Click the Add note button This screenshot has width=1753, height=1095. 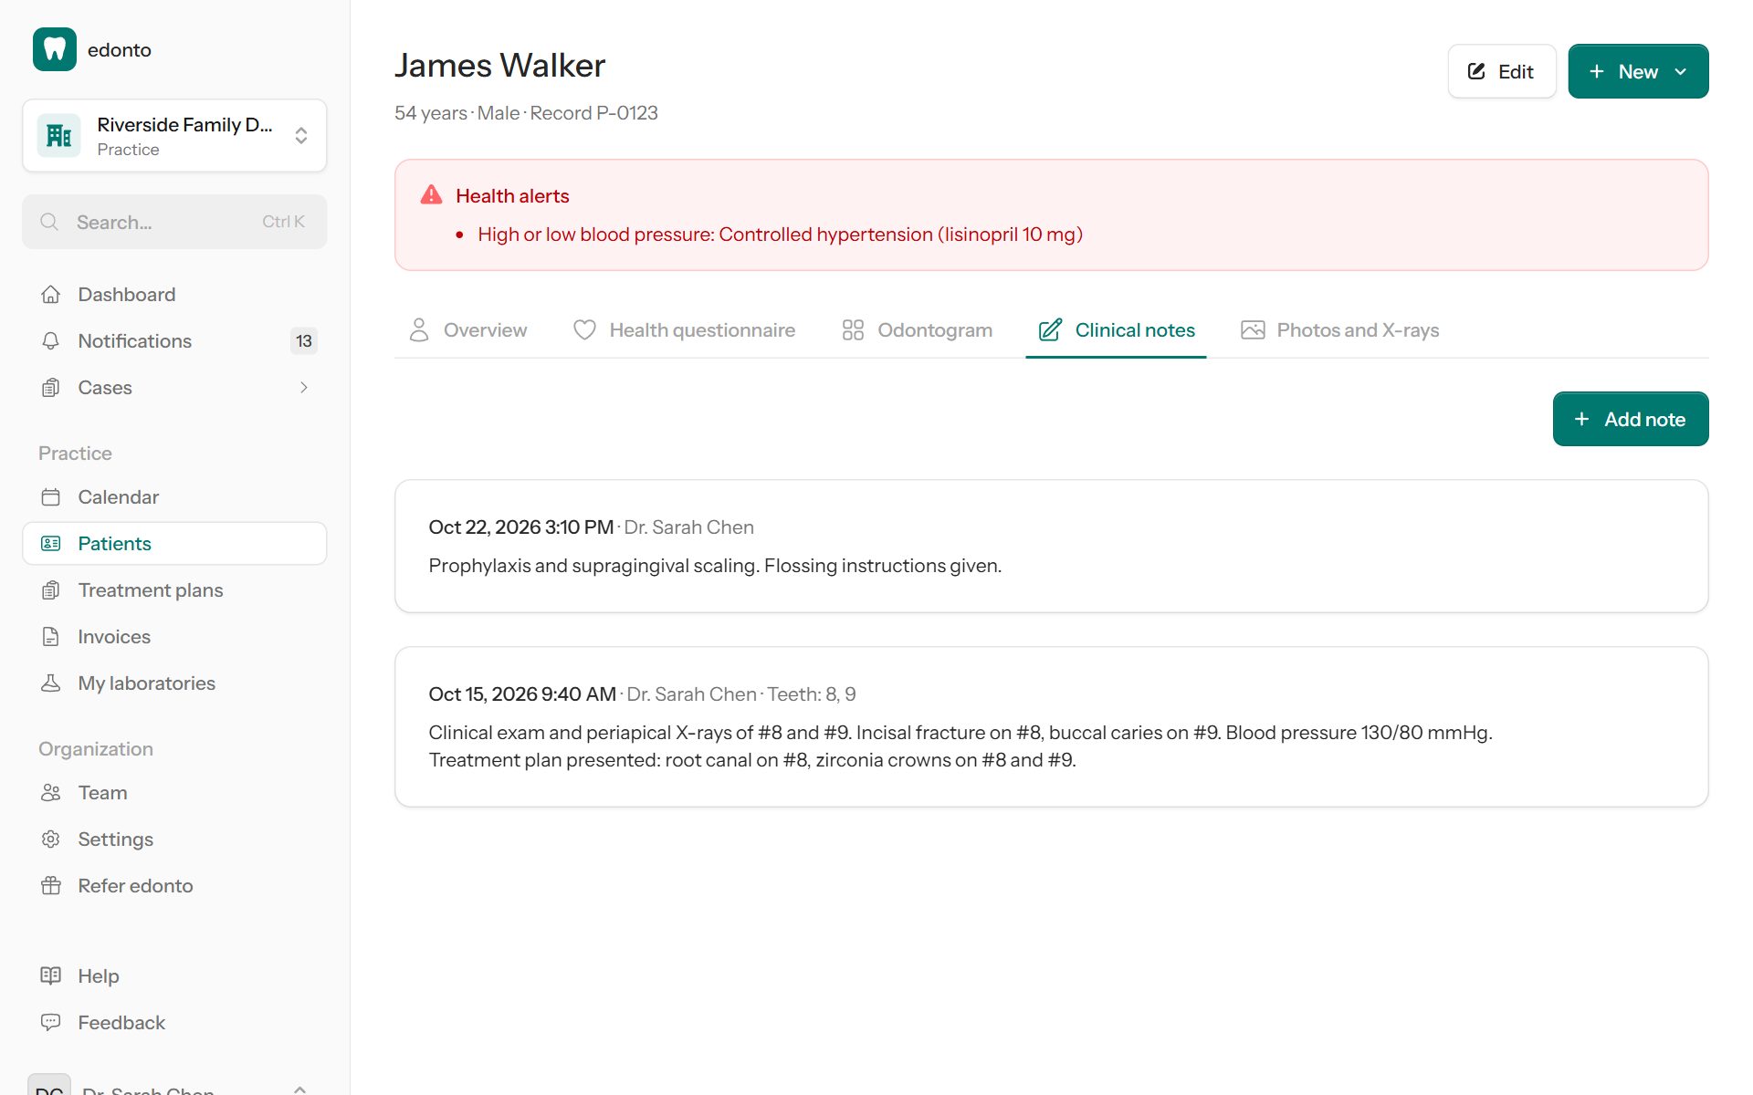tap(1631, 419)
